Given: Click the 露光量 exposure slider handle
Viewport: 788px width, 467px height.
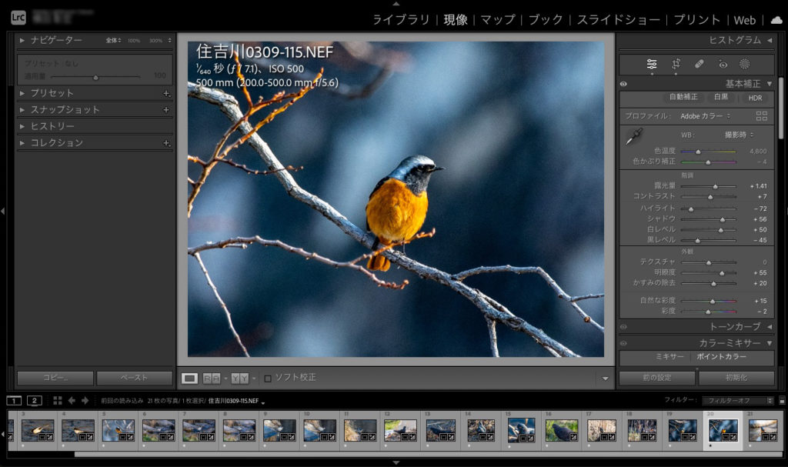Looking at the screenshot, I should [715, 186].
